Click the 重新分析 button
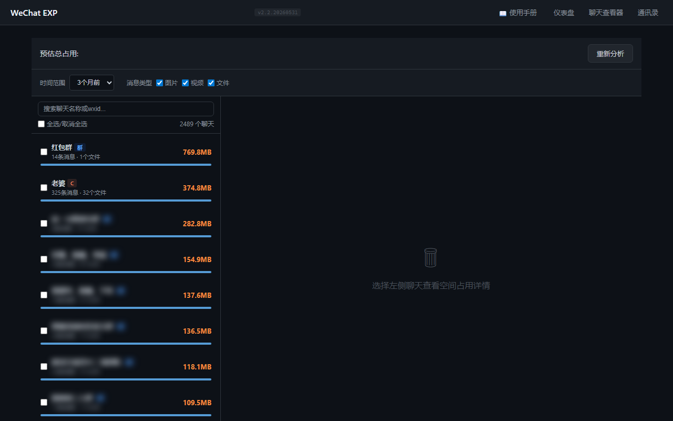Viewport: 673px width, 421px height. 610,54
